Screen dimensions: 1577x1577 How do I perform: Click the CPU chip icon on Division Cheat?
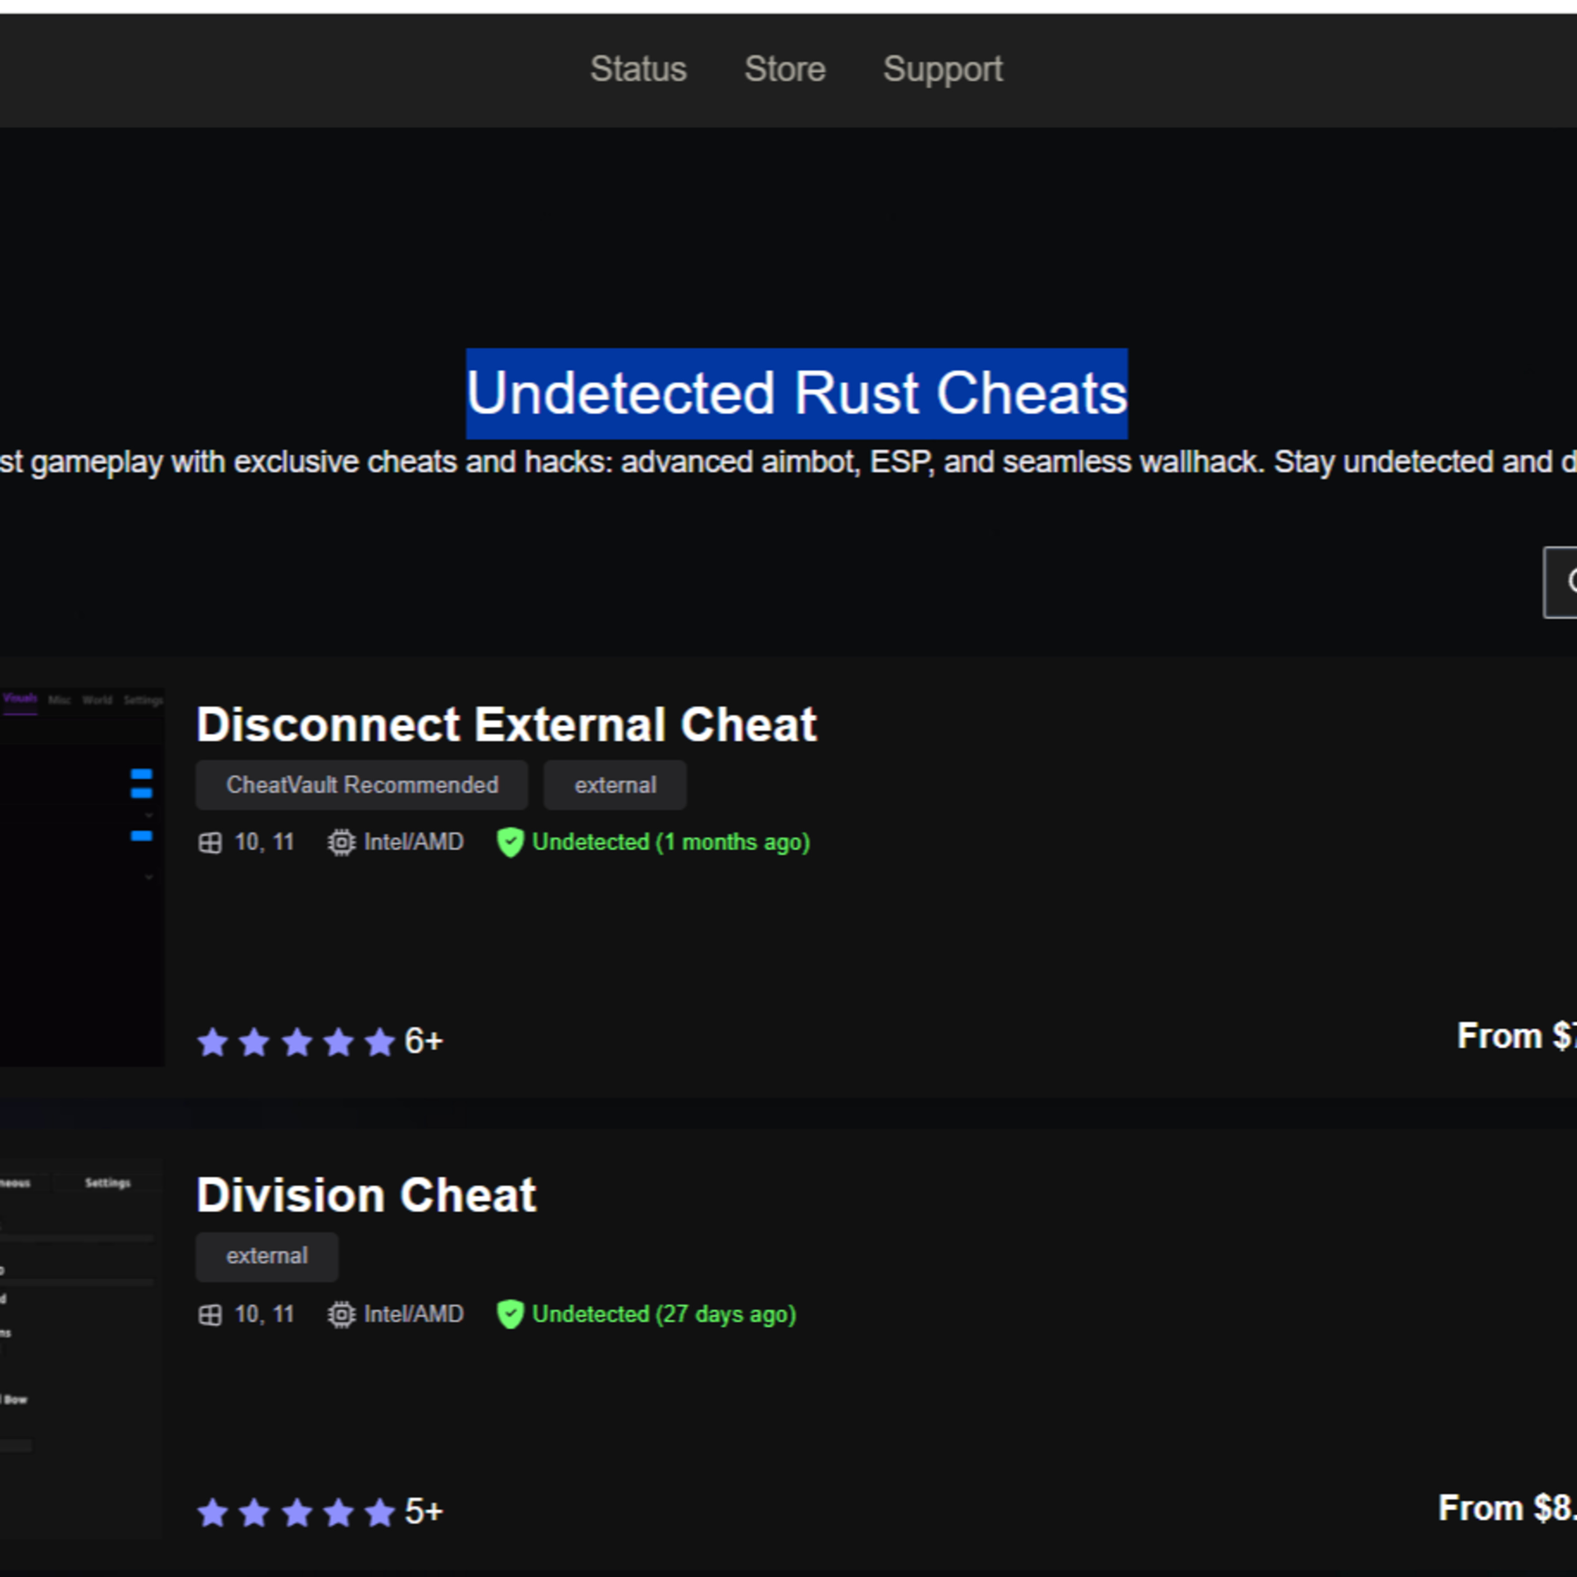(341, 1315)
